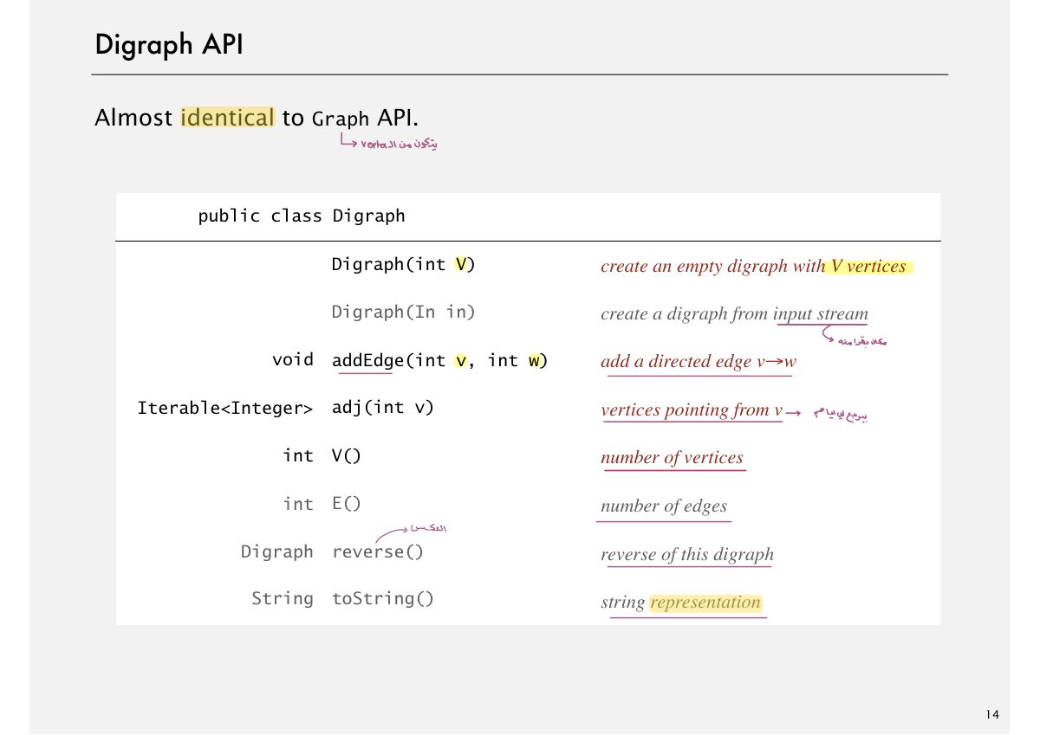Click method 'E()'

coord(346,504)
